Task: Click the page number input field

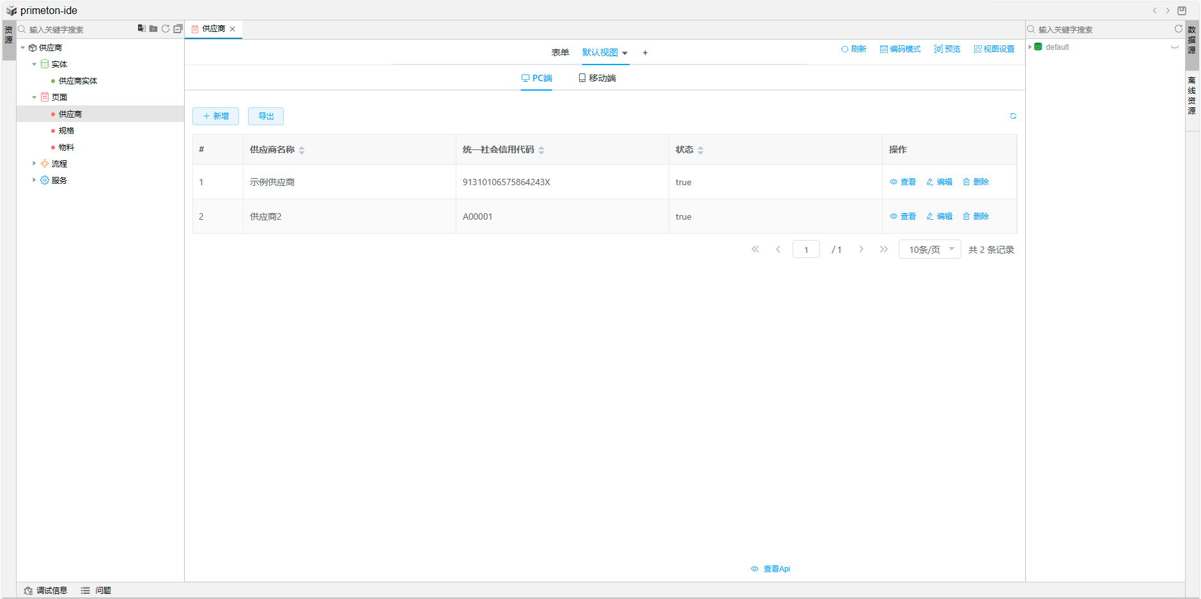Action: point(805,250)
